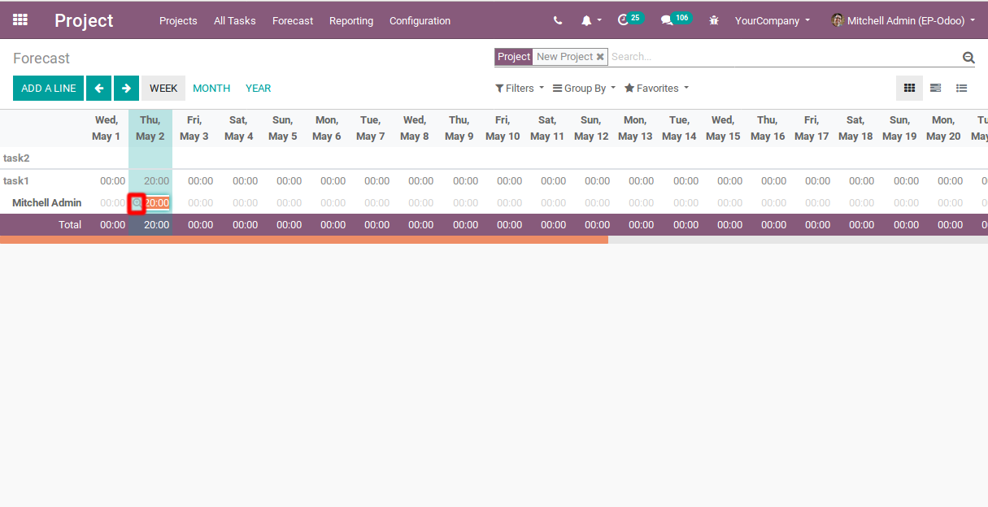Click the Wed, May 15 column header

[x=723, y=128]
